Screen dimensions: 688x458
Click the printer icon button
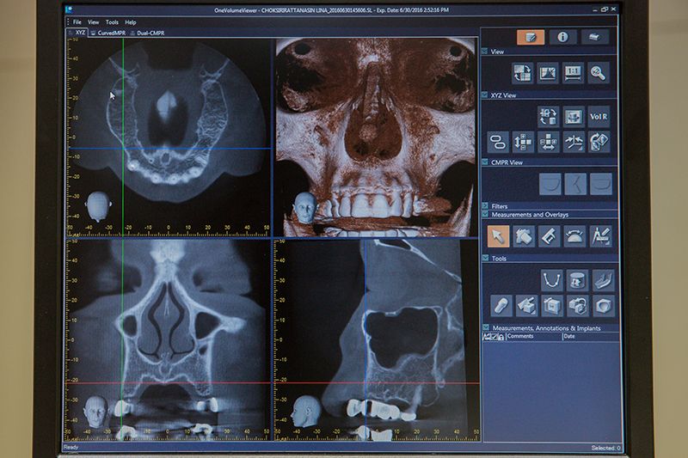594,37
